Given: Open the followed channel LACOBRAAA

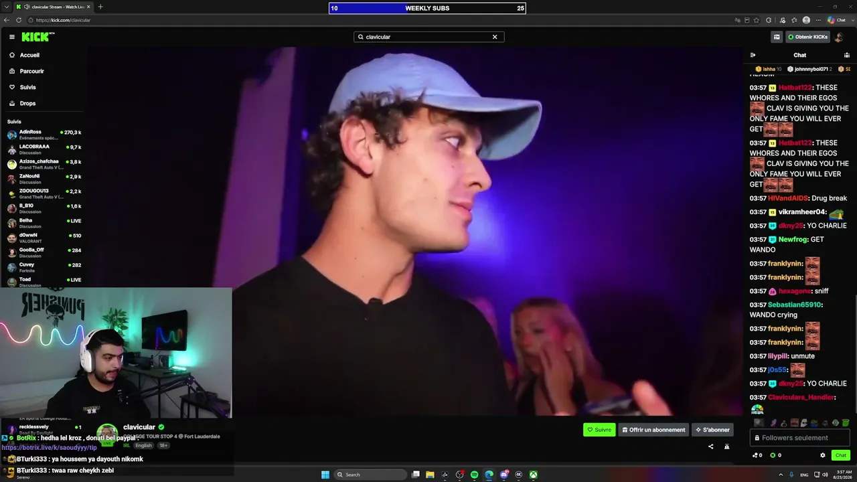Looking at the screenshot, I should [x=44, y=149].
